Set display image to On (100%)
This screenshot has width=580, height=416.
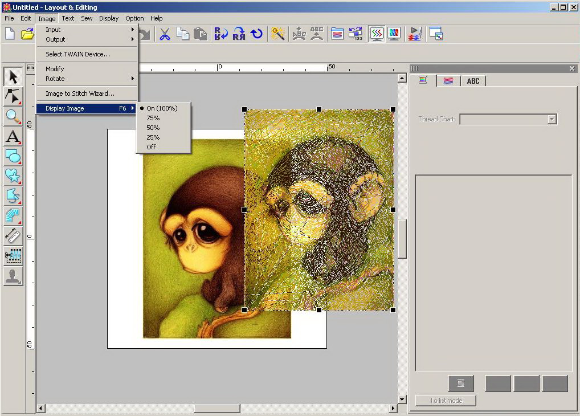click(x=161, y=108)
